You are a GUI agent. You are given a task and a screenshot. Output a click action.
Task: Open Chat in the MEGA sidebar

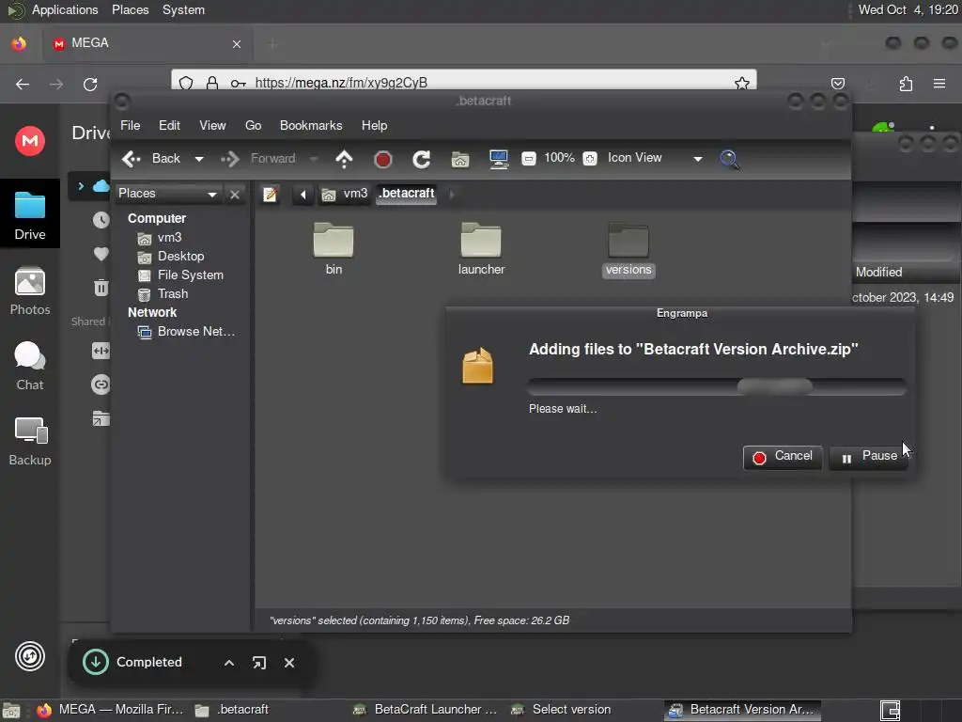click(29, 367)
